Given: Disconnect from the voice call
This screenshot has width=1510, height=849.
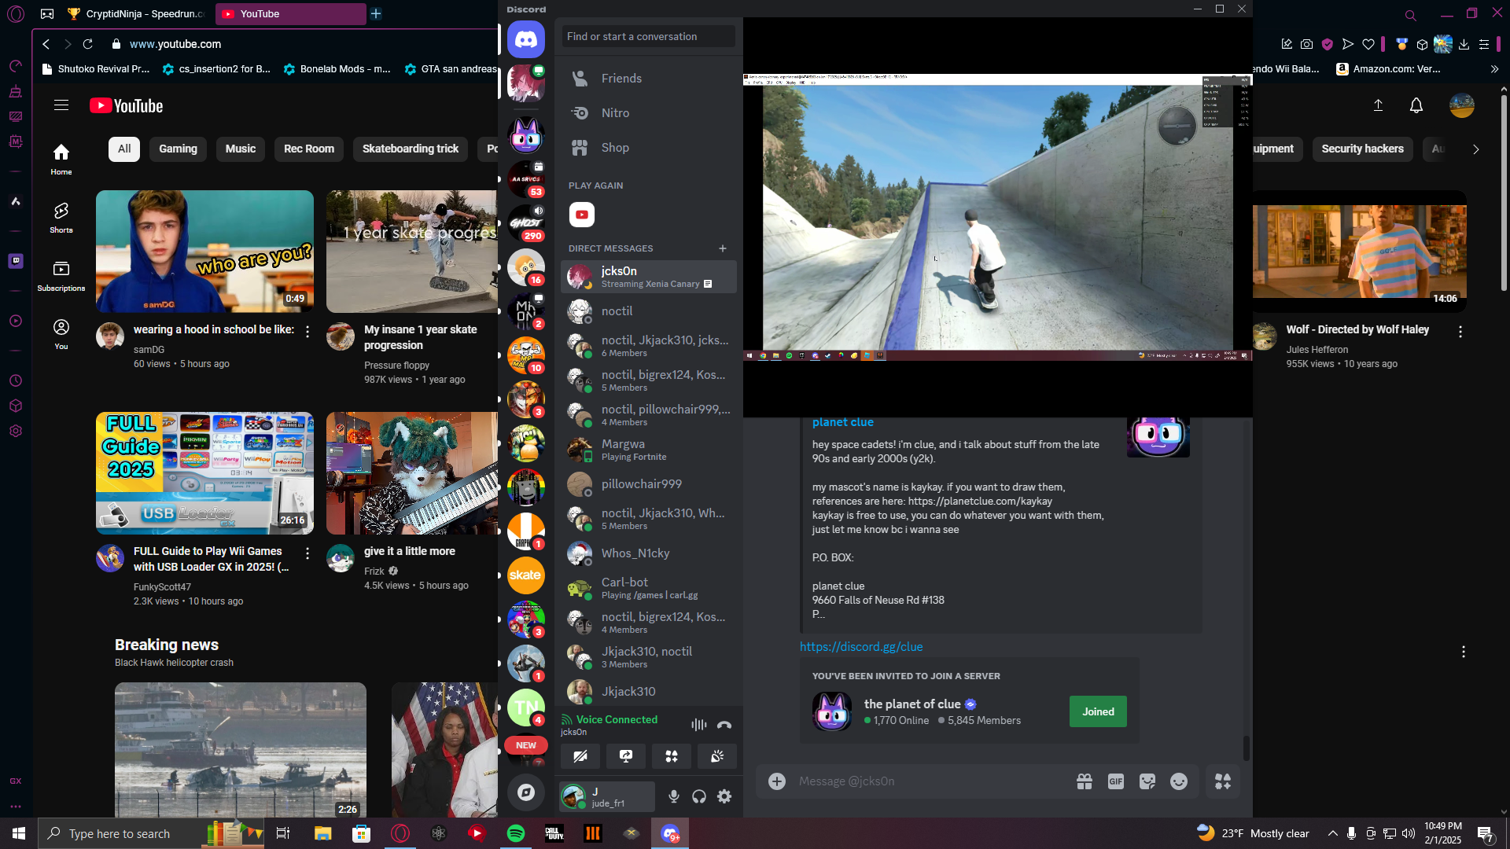Looking at the screenshot, I should [724, 725].
